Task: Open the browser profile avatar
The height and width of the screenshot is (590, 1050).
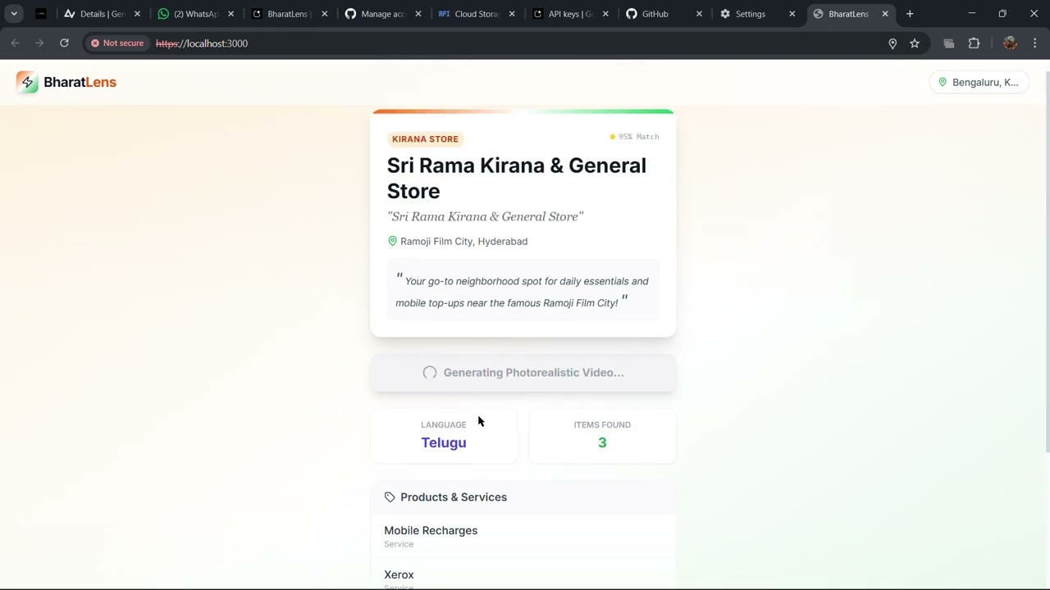Action: pos(1010,43)
